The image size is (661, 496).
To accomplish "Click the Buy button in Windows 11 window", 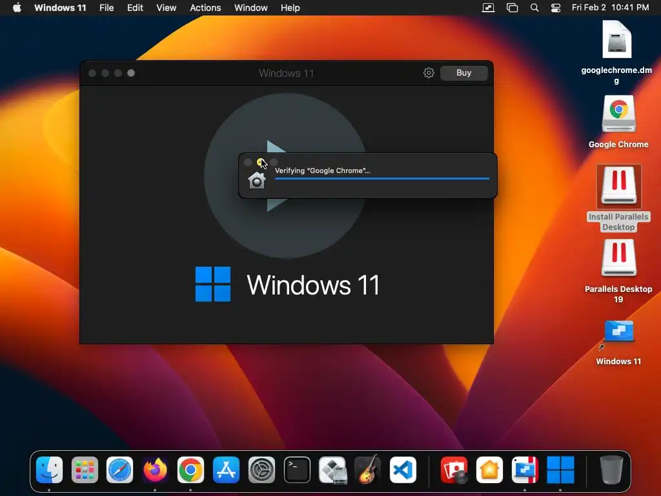I will 463,72.
